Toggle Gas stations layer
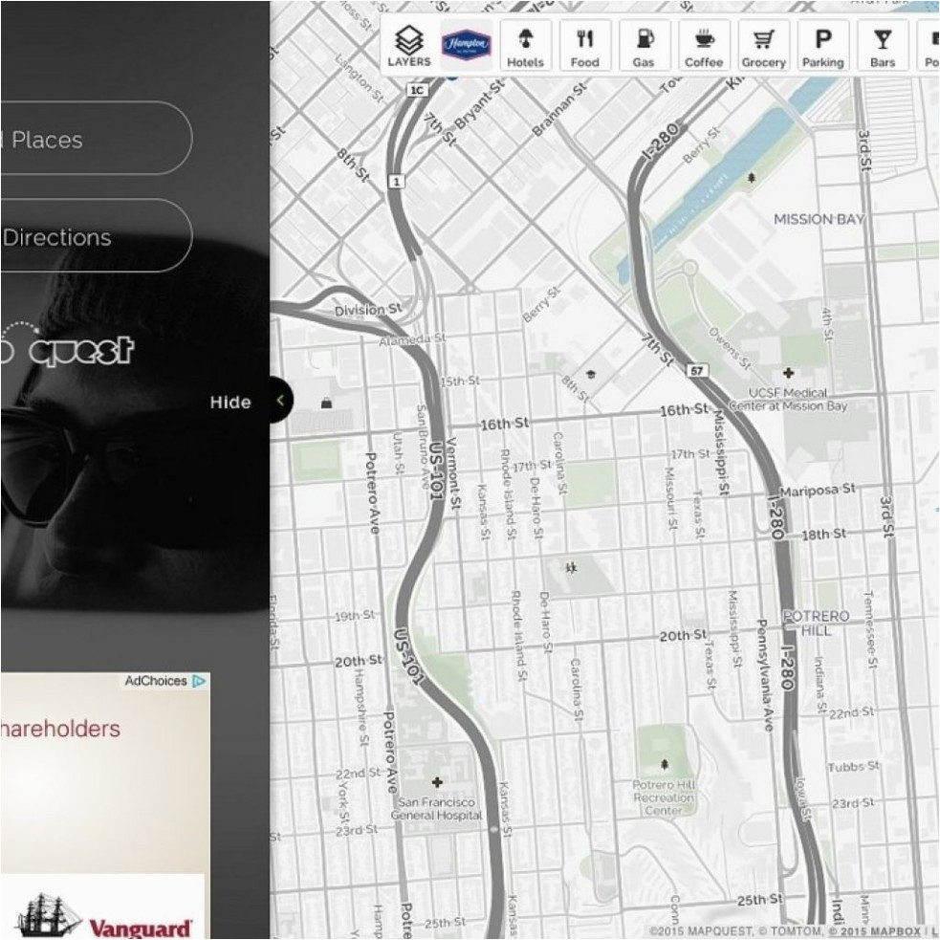This screenshot has width=940, height=940. coord(644,46)
